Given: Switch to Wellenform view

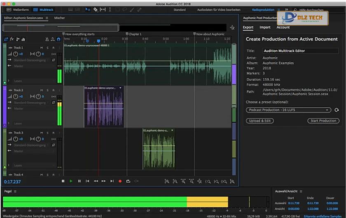Looking at the screenshot, I should (x=18, y=10).
